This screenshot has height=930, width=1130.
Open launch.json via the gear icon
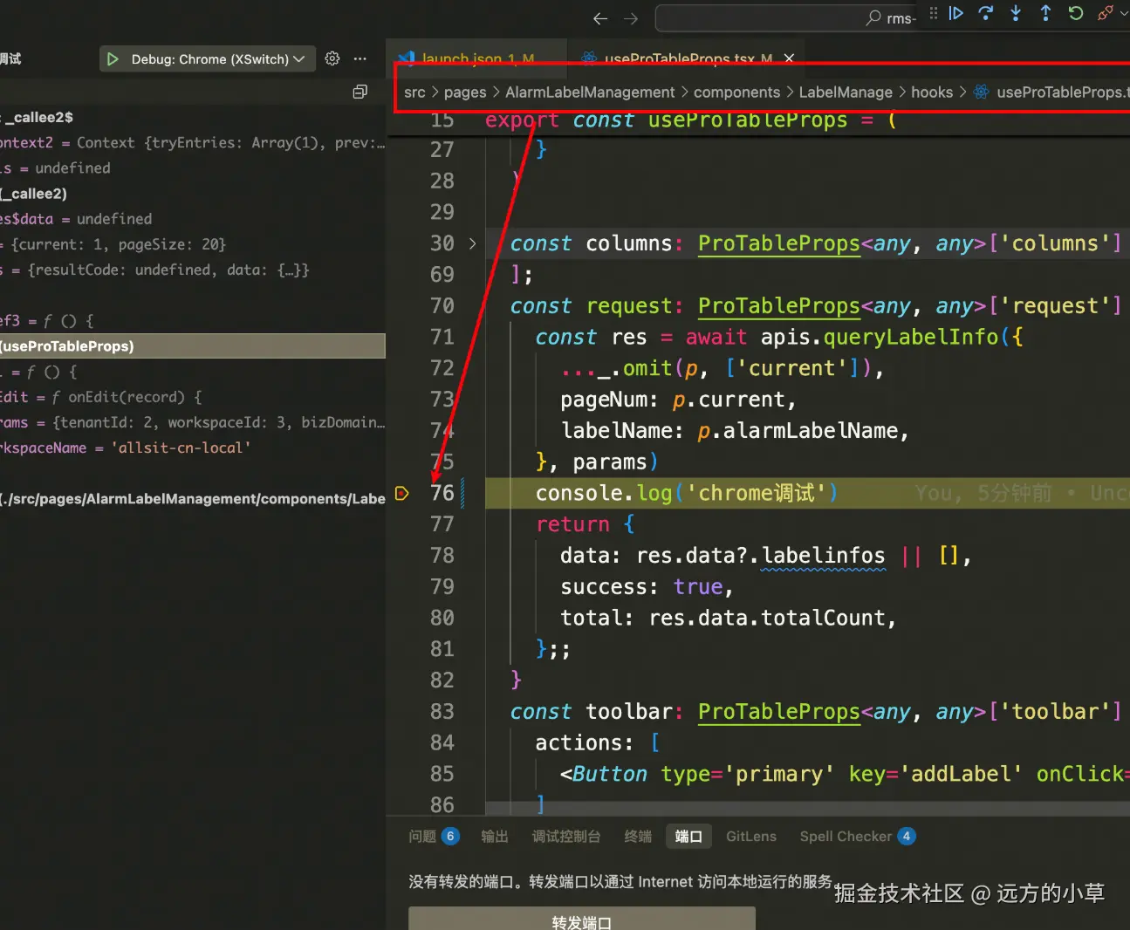(x=332, y=58)
